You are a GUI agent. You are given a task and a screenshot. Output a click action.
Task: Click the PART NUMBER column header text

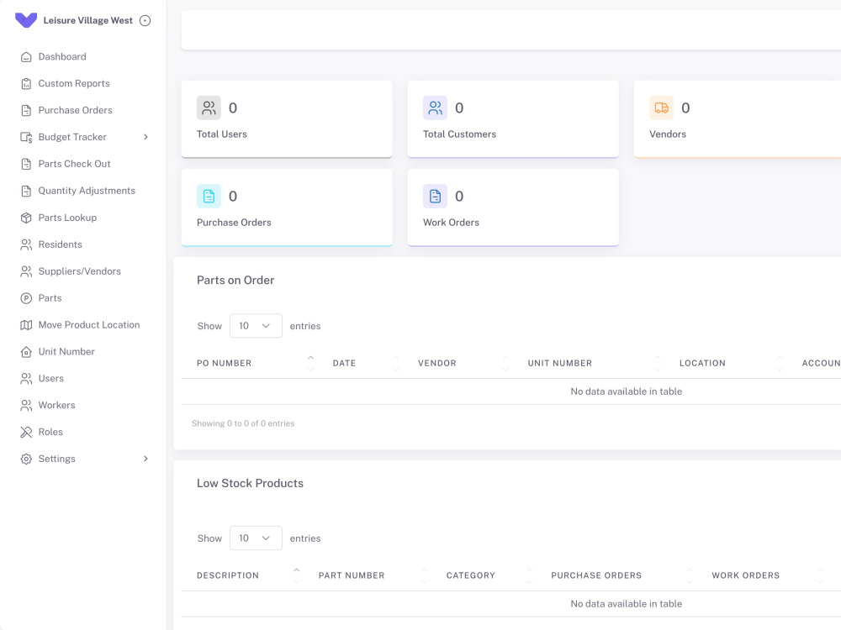[352, 575]
